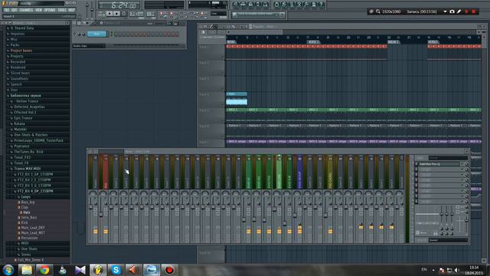The image size is (490, 276).
Task: Open the EDIT menu
Action: click(x=15, y=10)
